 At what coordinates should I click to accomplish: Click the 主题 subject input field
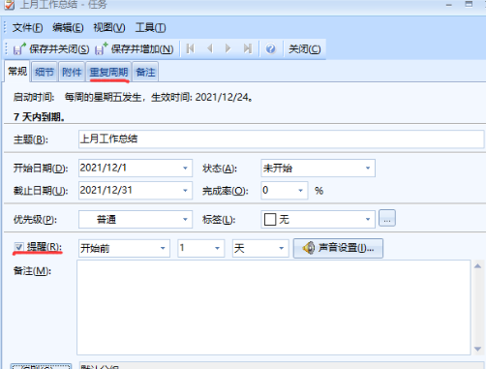pyautogui.click(x=281, y=139)
